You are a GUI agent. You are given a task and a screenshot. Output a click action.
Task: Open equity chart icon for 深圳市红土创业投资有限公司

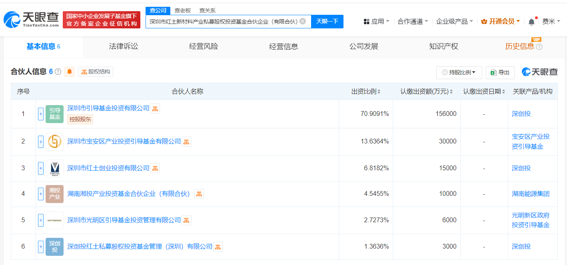[155, 168]
